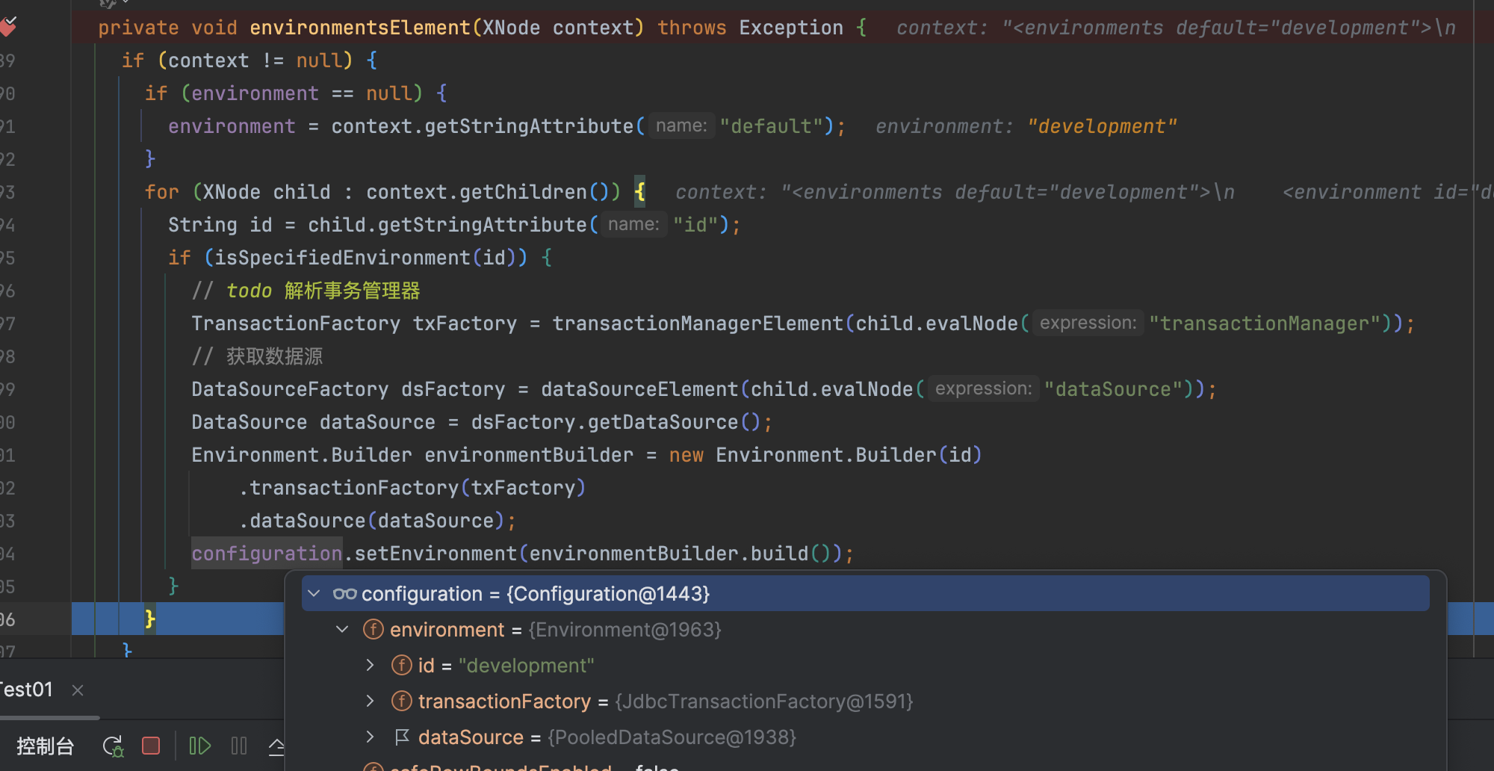Resume program execution

199,746
